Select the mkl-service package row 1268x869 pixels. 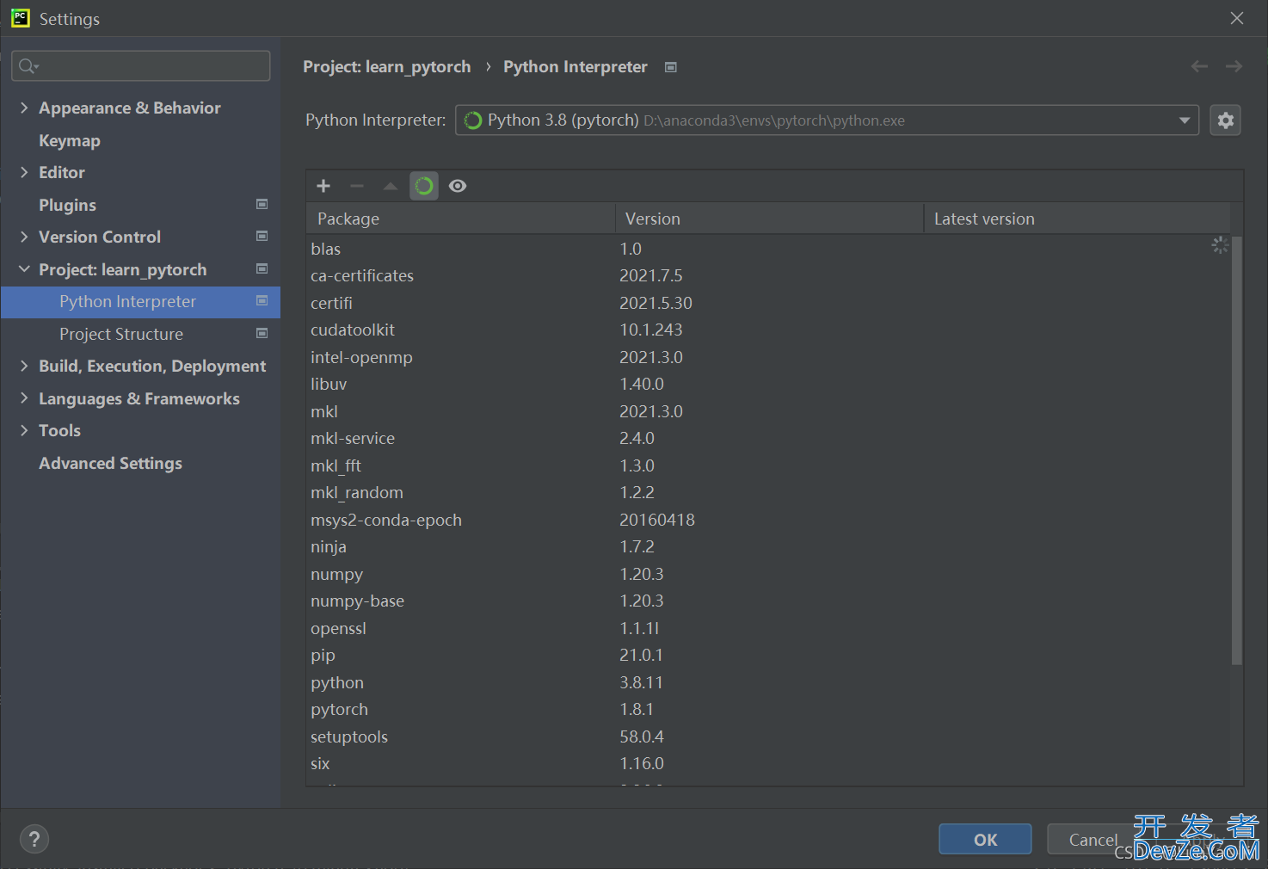[x=768, y=439]
